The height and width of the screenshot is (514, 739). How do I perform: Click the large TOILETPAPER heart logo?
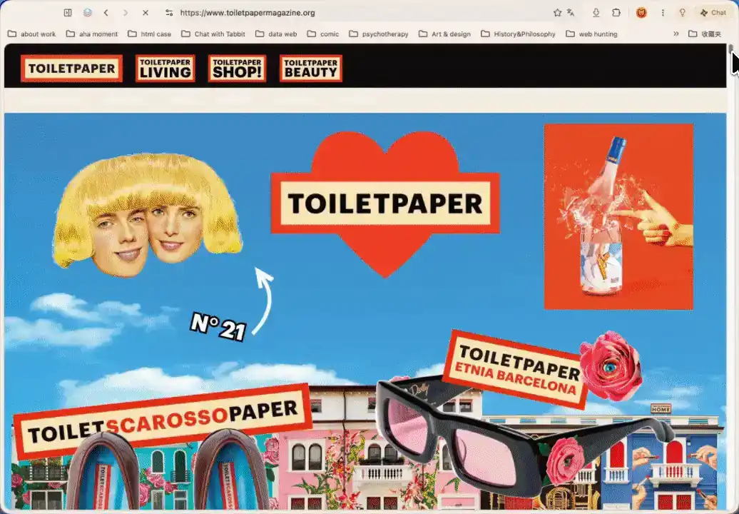click(385, 203)
